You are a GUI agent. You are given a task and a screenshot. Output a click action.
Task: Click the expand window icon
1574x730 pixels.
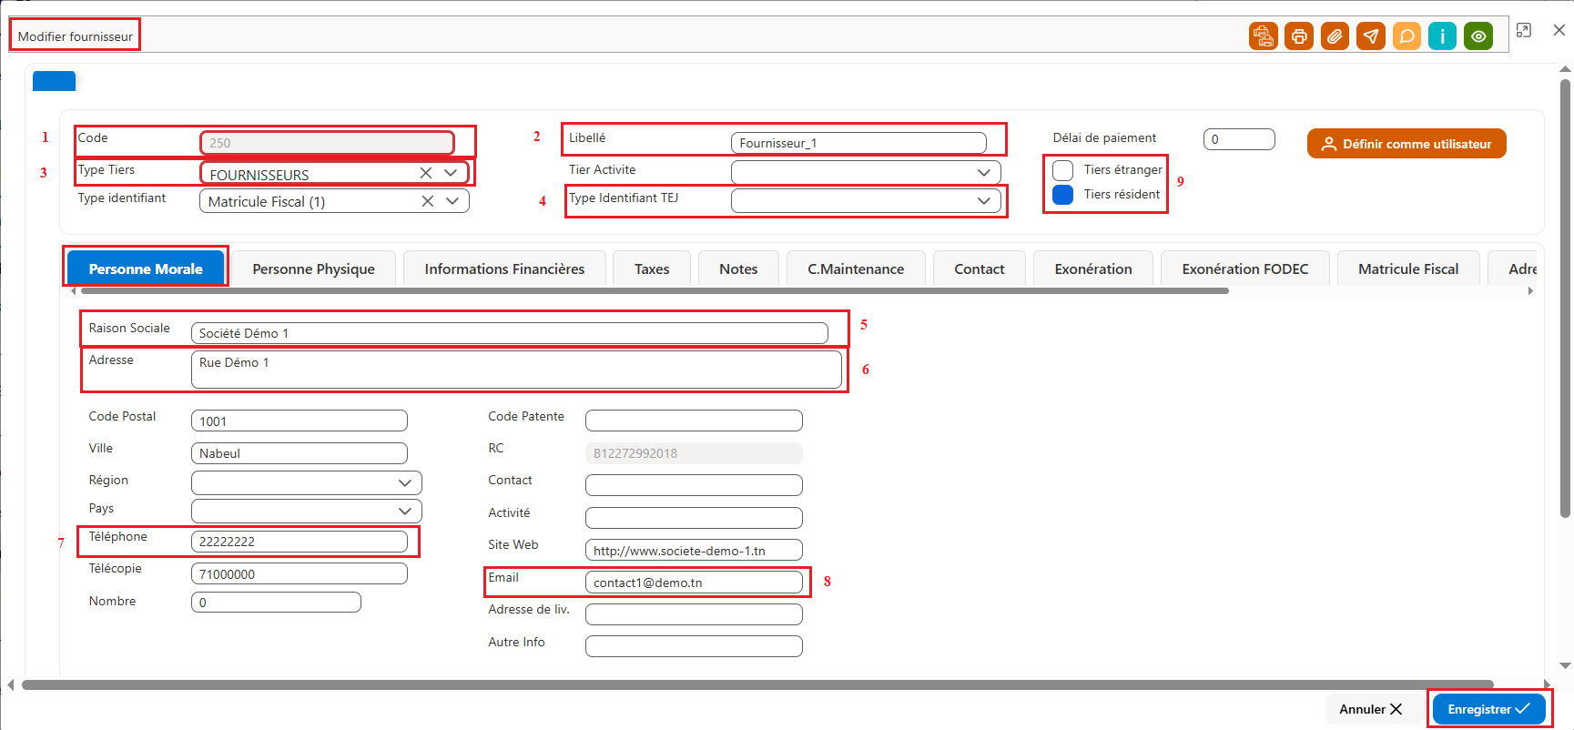pos(1524,30)
